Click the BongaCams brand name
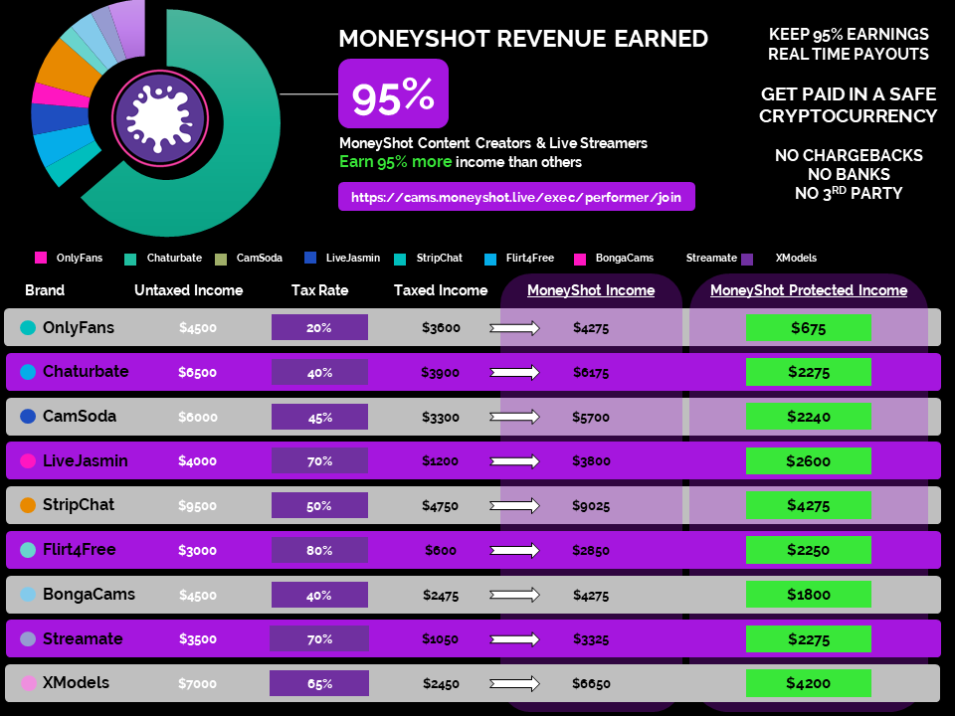955x716 pixels. click(89, 595)
